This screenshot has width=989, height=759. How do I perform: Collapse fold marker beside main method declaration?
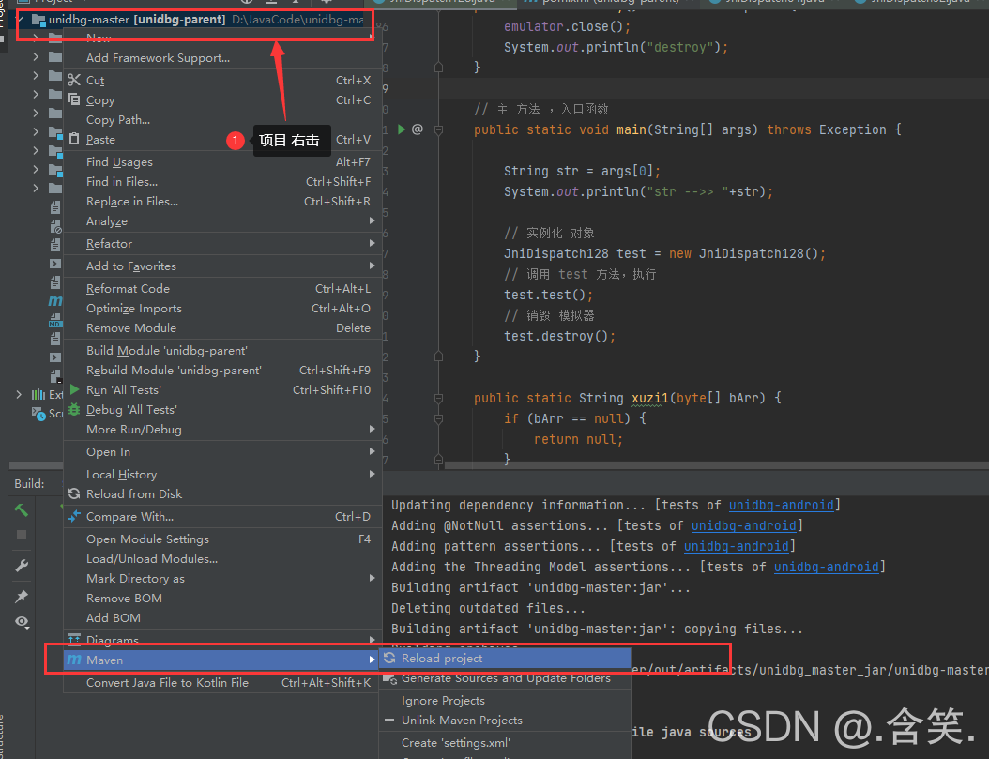pos(438,129)
